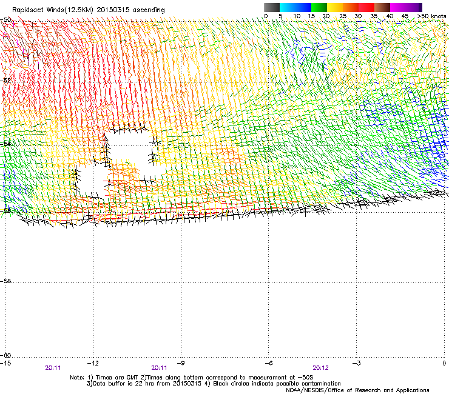
Task: Click the orange 25-30 knots legend segment
Action: pyautogui.click(x=351, y=7)
